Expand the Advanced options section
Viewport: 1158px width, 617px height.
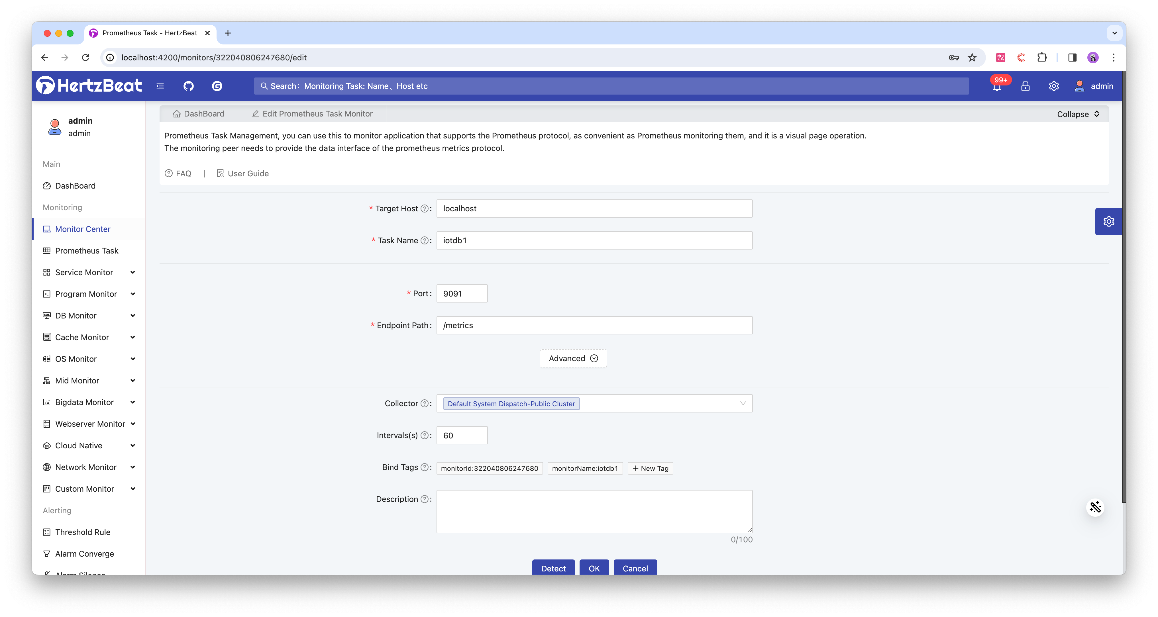(573, 358)
